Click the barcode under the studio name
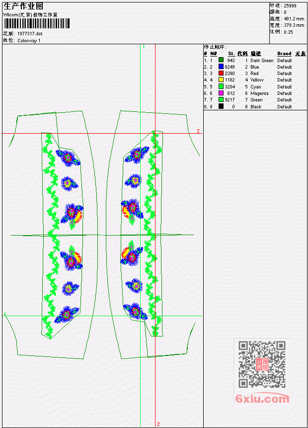The height and width of the screenshot is (428, 308). coord(37,23)
